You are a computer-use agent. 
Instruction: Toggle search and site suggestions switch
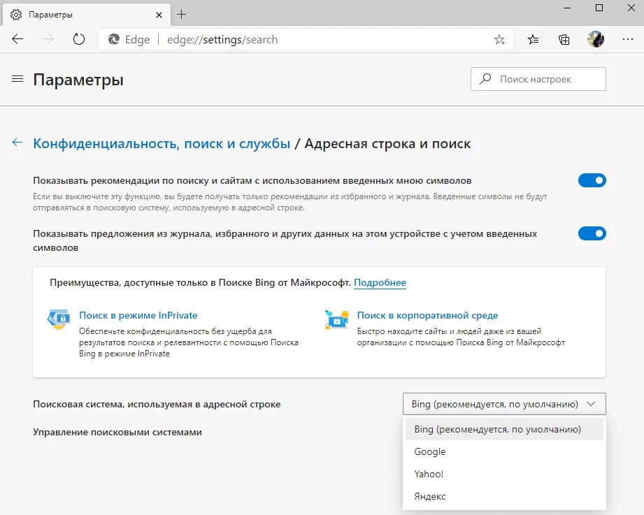coord(592,180)
